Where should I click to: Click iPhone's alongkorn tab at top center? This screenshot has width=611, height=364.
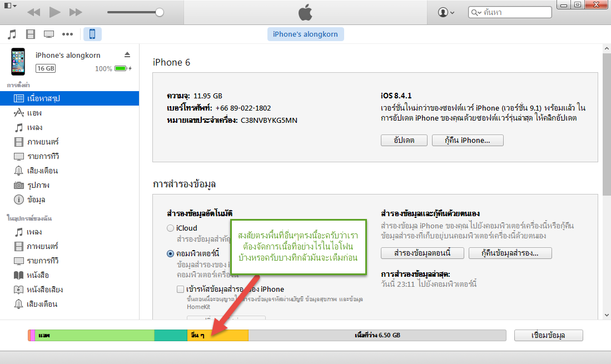pos(306,34)
